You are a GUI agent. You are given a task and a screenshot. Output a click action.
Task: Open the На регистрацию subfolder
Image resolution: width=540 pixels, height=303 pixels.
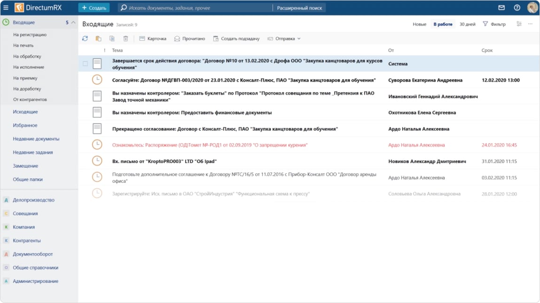coord(30,35)
